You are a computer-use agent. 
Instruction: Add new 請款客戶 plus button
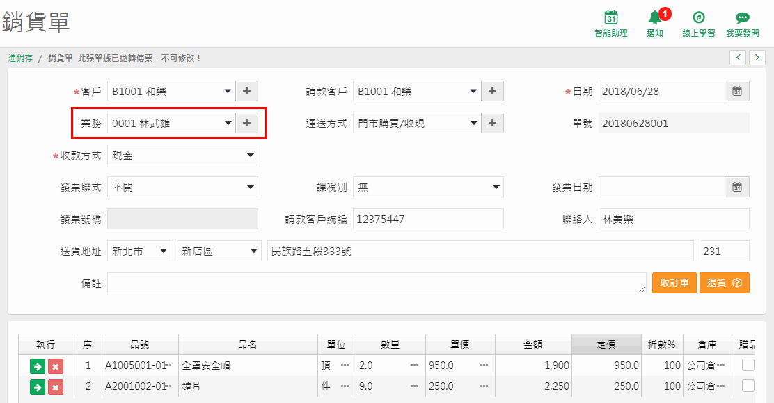pos(492,91)
